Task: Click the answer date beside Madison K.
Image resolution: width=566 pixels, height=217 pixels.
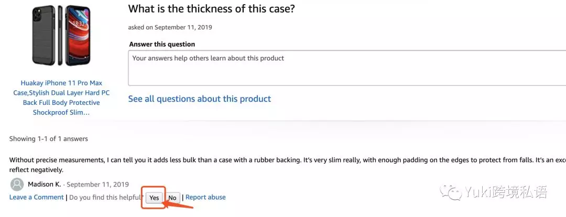Action: [97, 185]
